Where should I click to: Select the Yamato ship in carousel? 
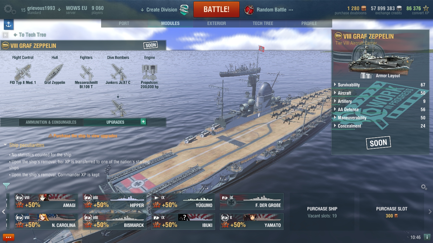252,221
